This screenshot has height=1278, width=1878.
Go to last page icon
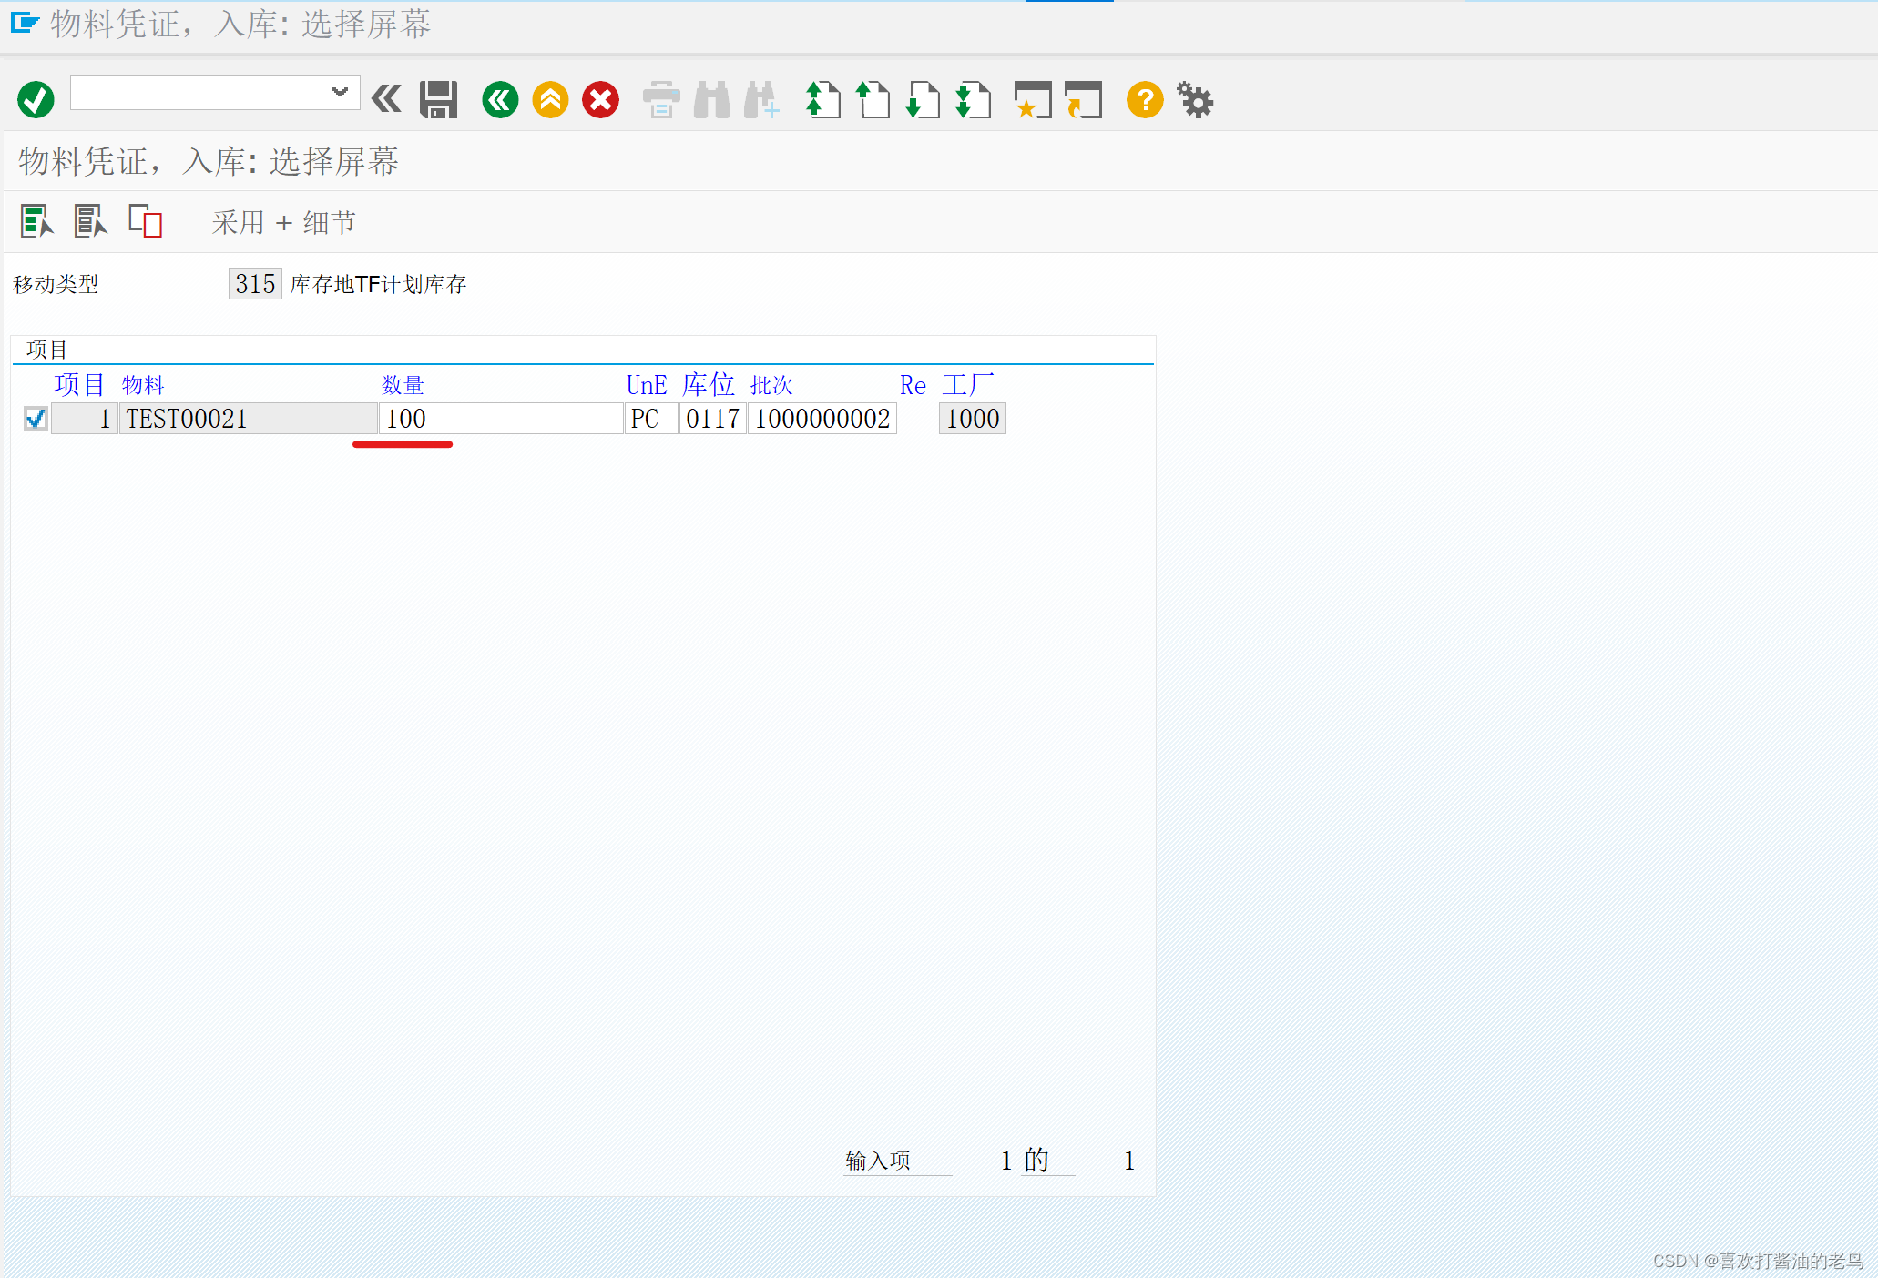(x=973, y=99)
